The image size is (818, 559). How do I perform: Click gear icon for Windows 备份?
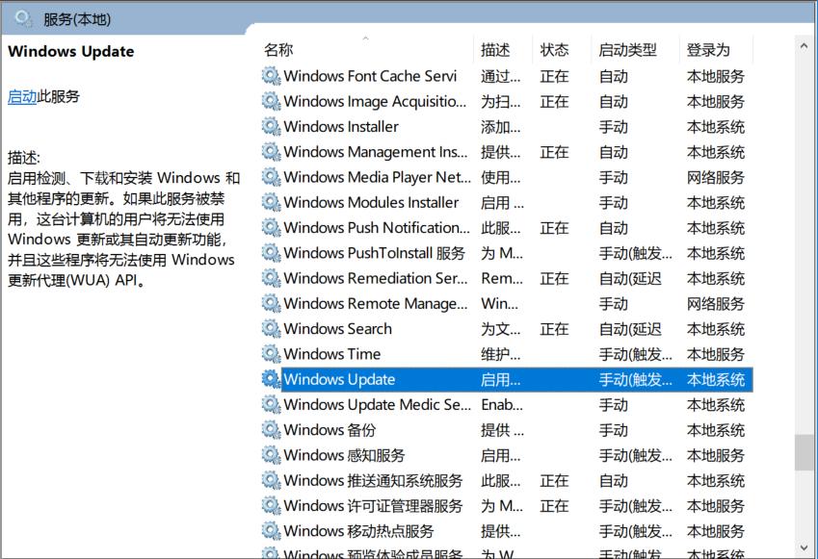click(x=272, y=430)
